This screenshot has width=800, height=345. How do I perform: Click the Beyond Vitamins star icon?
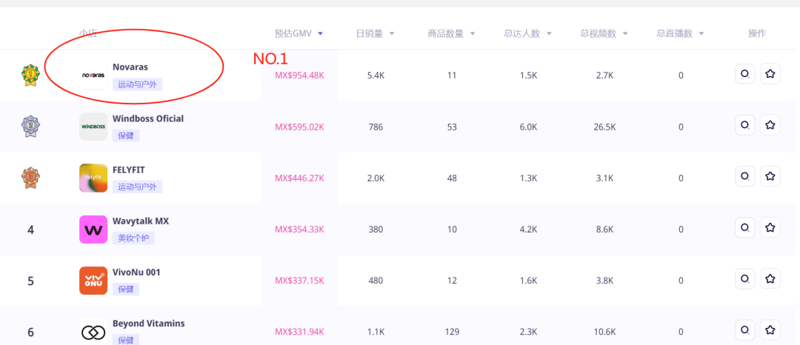tap(770, 330)
